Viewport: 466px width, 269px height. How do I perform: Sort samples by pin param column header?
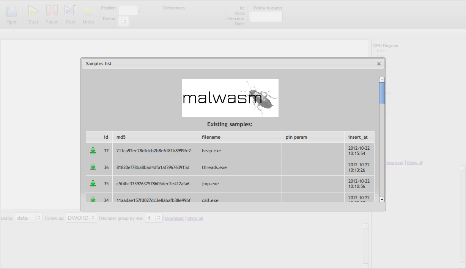click(313, 137)
